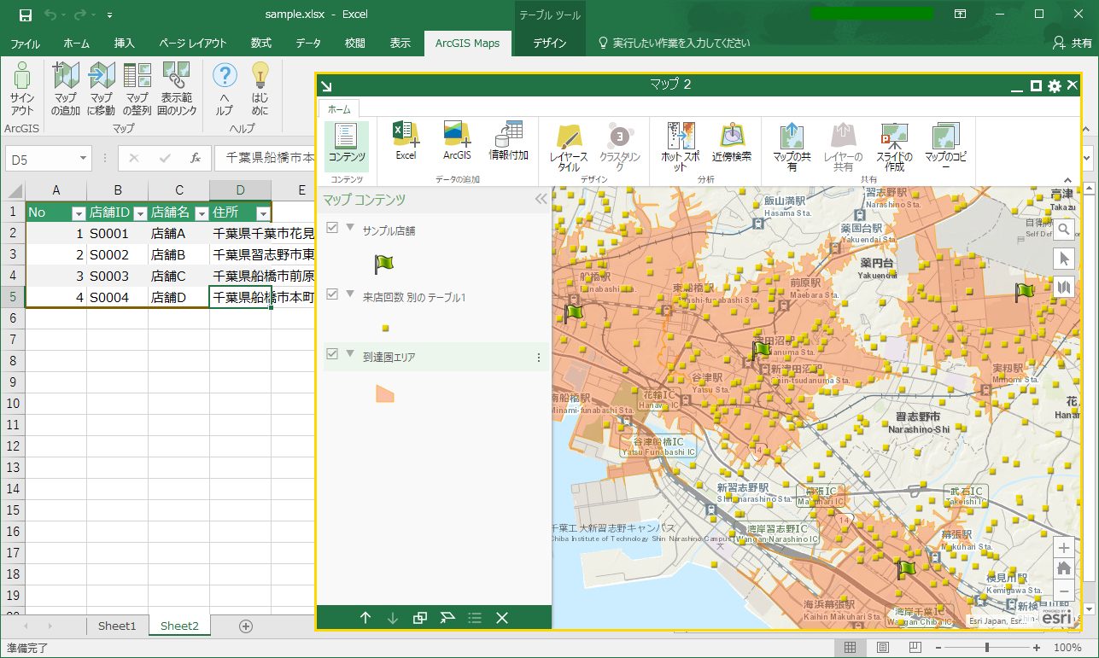Collapse 来店回数 別のテーブル1 legend
Image resolution: width=1099 pixels, height=658 pixels.
pyautogui.click(x=350, y=294)
